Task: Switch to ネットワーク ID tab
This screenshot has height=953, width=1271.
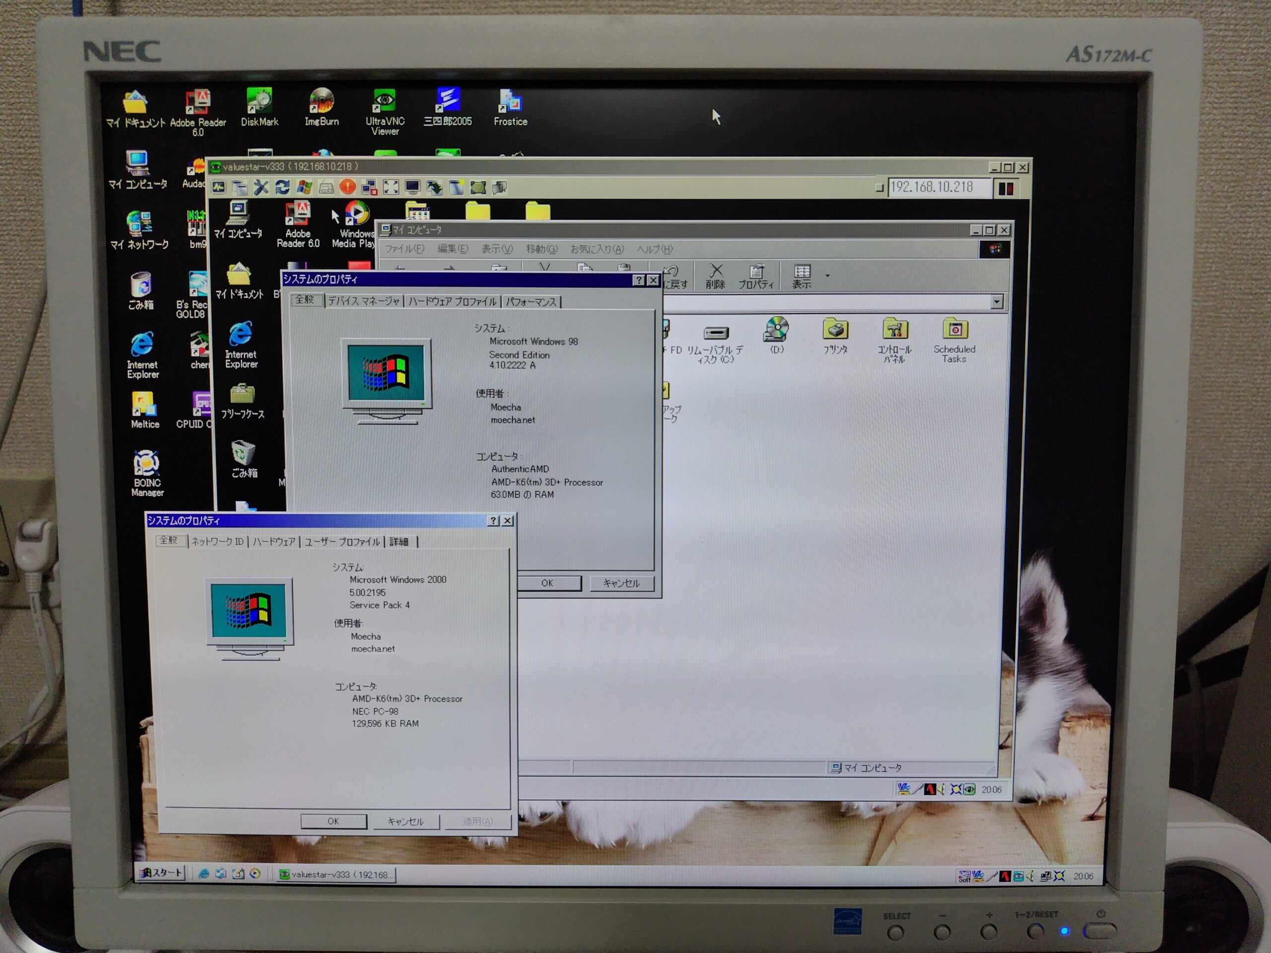Action: pos(217,542)
